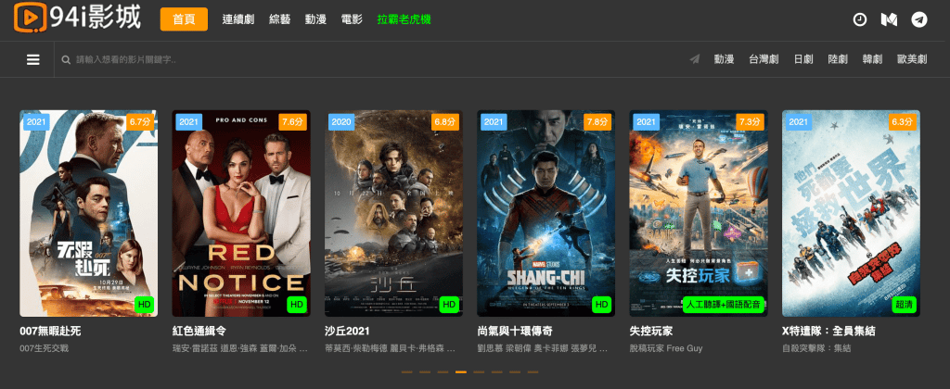Open the 動漫 item in top navigation
950x389 pixels.
tap(315, 19)
